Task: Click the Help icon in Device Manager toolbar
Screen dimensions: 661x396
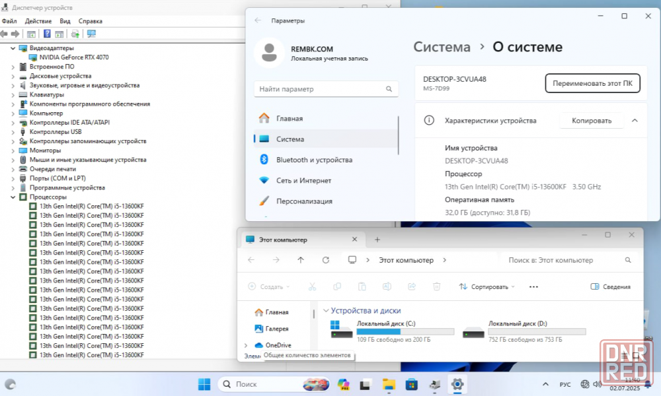Action: (x=47, y=34)
